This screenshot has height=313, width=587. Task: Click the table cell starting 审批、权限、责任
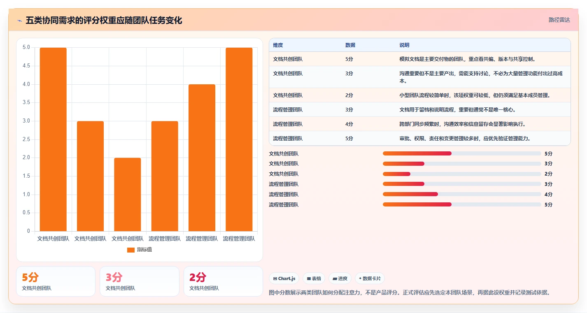483,139
